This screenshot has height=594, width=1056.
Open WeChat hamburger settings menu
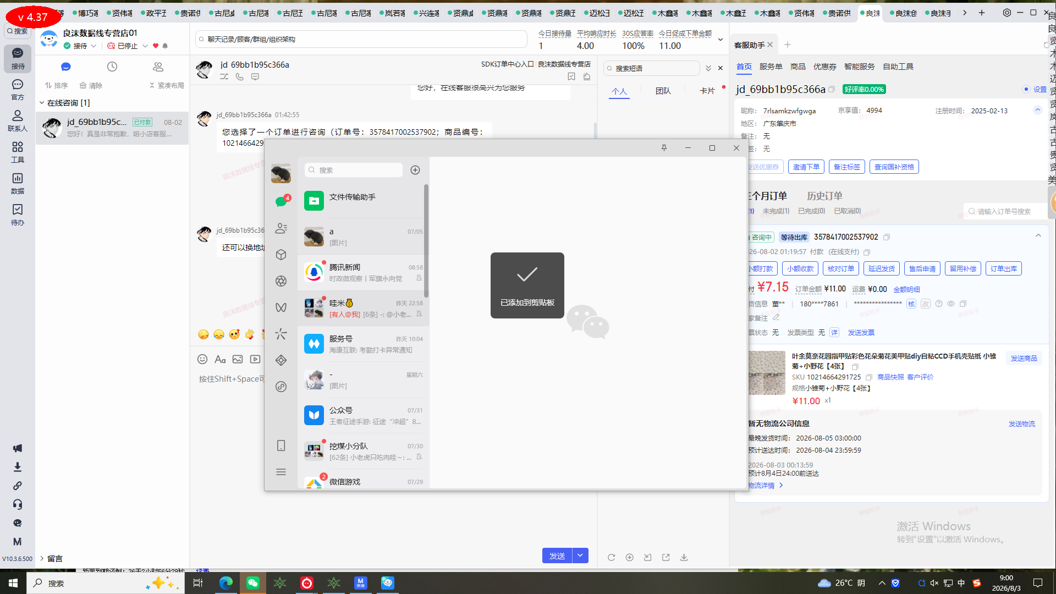pyautogui.click(x=281, y=472)
